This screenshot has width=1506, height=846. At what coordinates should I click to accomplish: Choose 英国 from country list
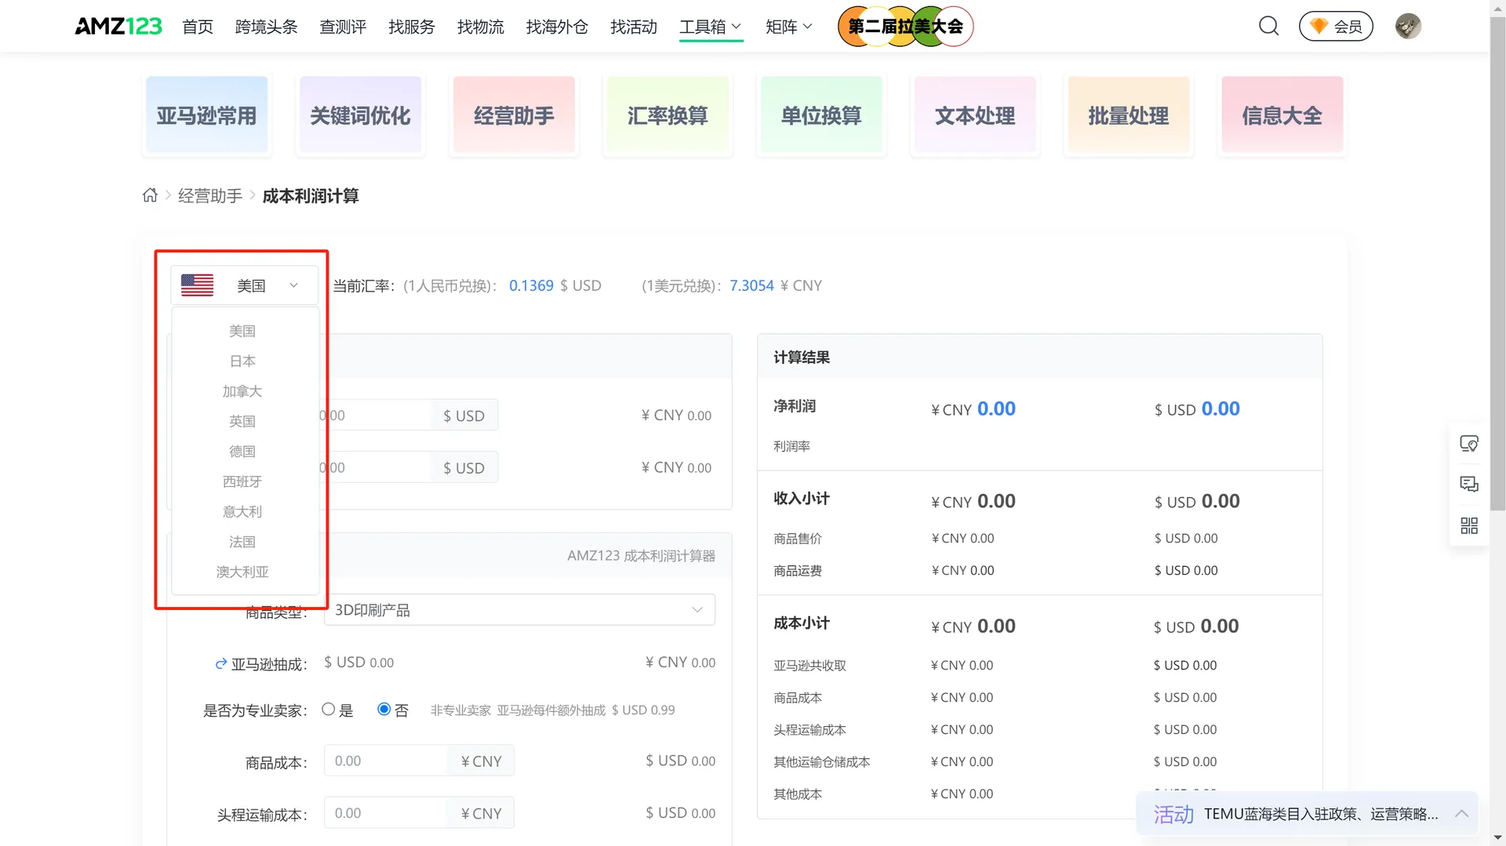pyautogui.click(x=242, y=421)
